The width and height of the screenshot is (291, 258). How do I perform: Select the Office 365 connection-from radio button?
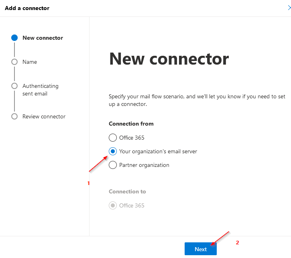click(113, 138)
